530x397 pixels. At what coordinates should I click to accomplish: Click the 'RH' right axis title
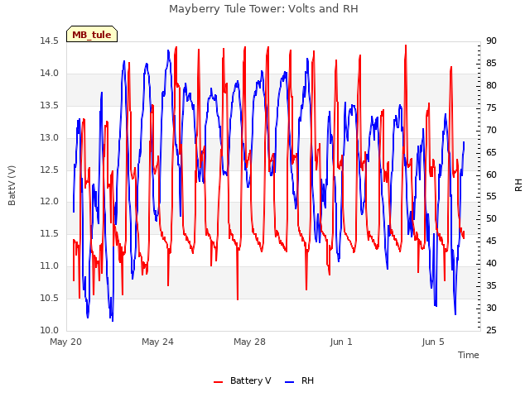point(518,185)
